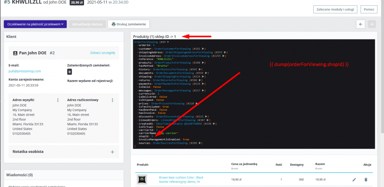Expand createdAt DateTimeImmutable #198

point(214,124)
